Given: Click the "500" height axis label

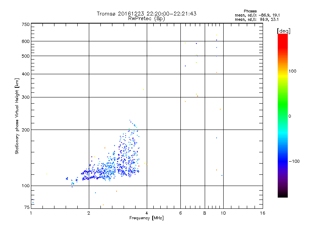Looking at the screenshot, I should (25, 56).
